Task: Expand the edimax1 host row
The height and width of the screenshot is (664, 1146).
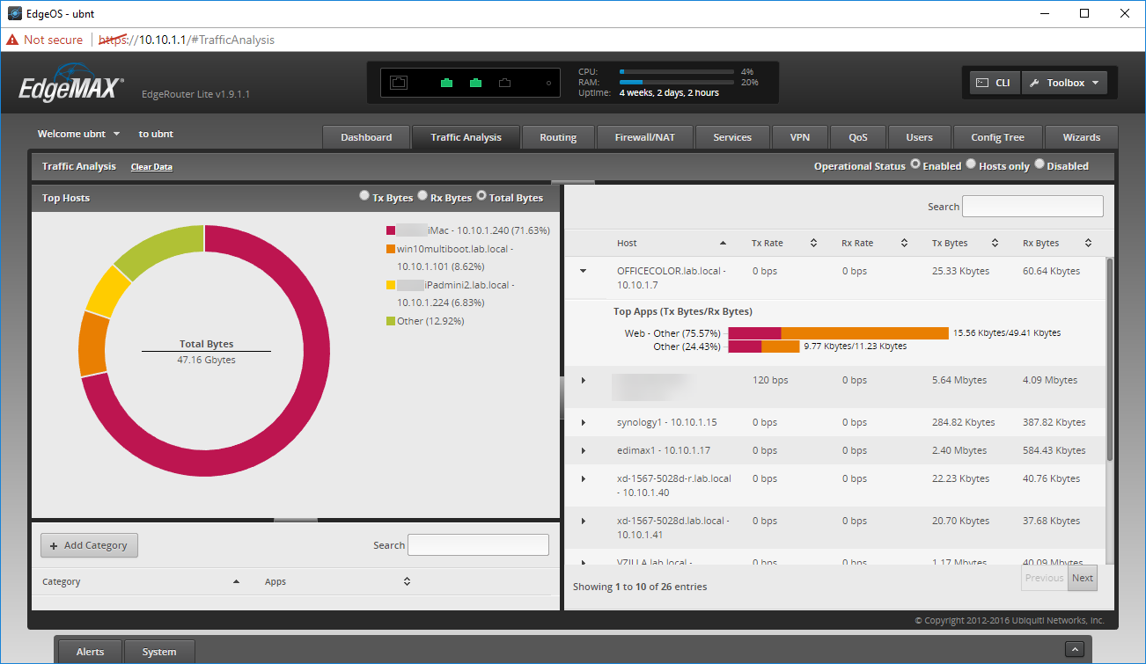Action: pos(583,451)
